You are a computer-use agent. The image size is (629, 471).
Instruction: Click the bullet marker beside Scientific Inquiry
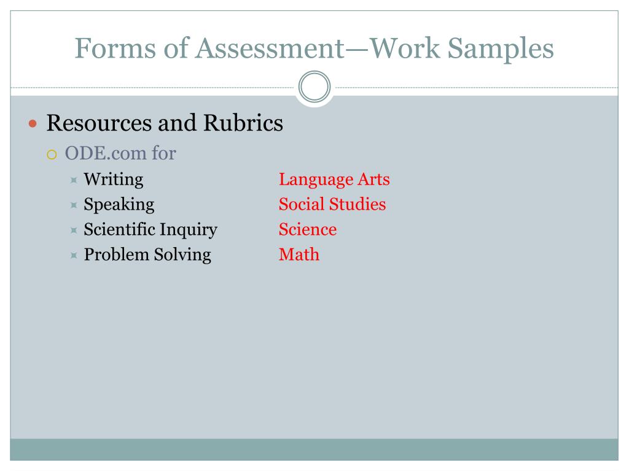(x=74, y=231)
